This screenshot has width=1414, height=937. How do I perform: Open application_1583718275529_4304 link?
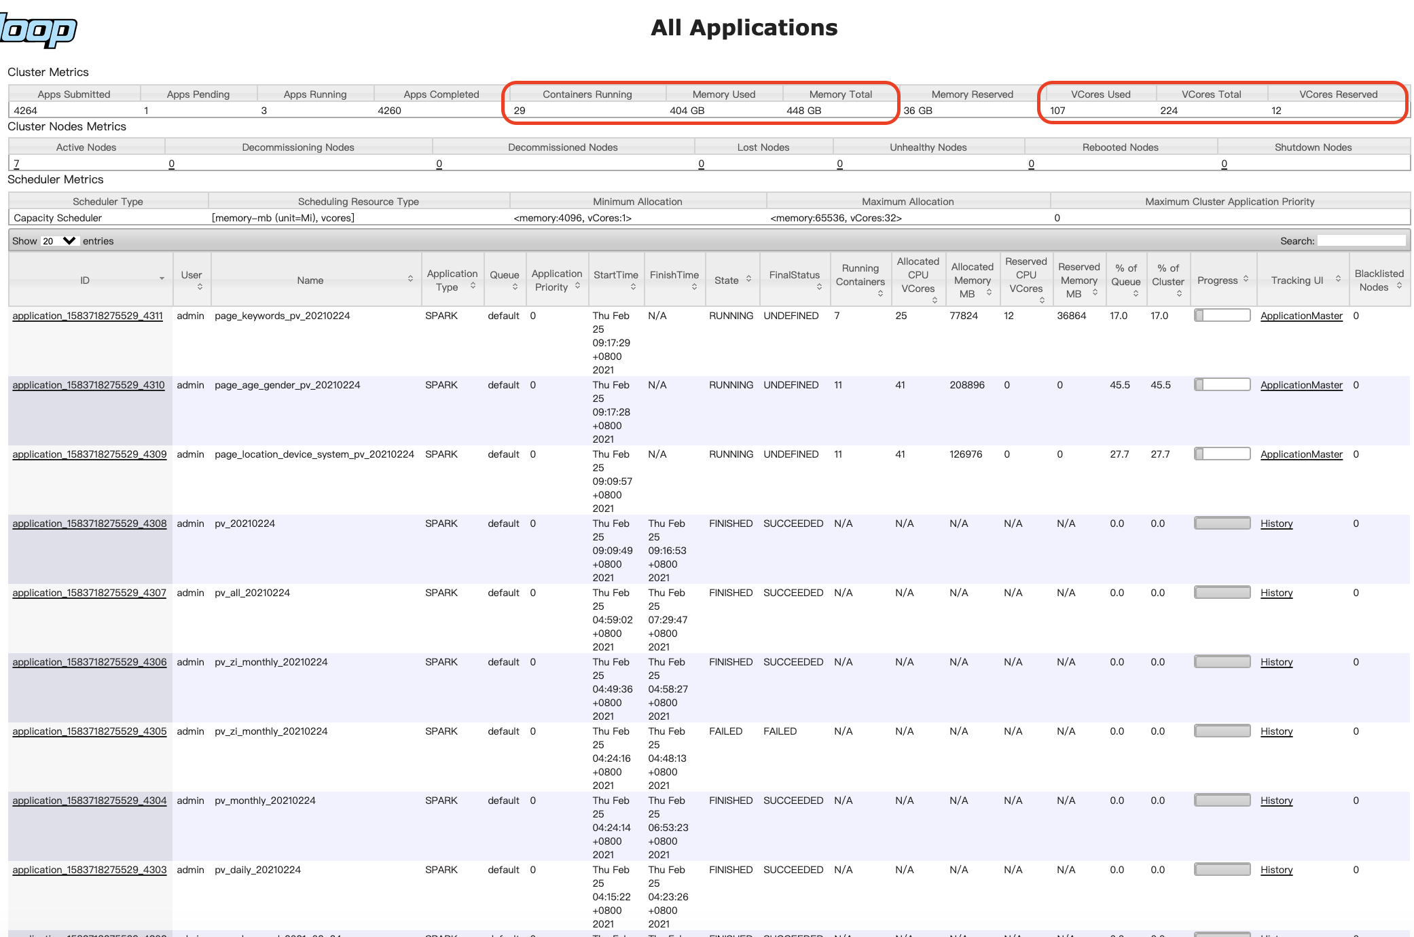point(89,801)
